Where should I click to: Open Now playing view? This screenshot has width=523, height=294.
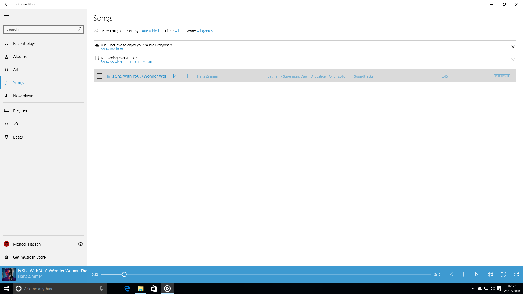coord(44,96)
